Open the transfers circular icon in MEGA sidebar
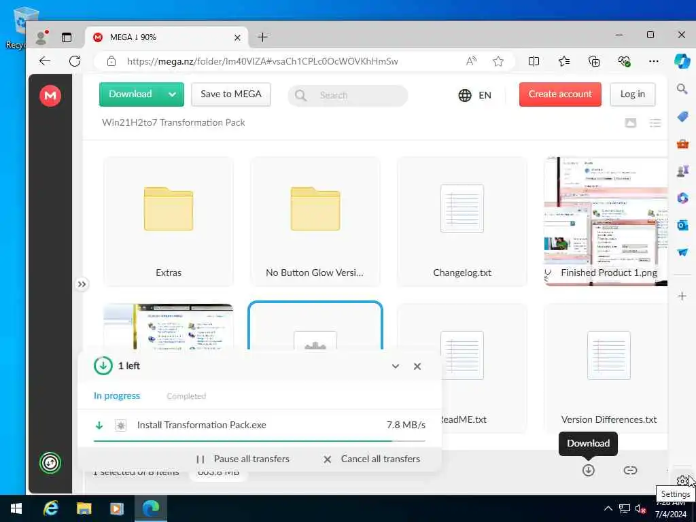 point(50,463)
